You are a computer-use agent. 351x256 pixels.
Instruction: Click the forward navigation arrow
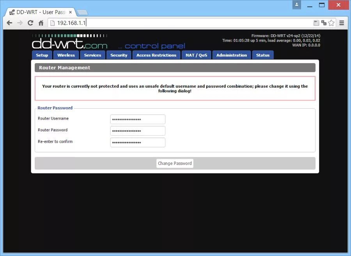click(20, 23)
